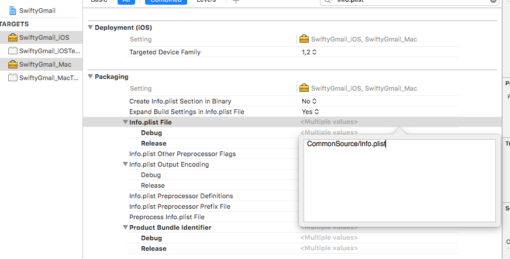Image resolution: width=510 pixels, height=259 pixels.
Task: Open the Targeted Device Family 1,2 popup
Action: tap(309, 52)
